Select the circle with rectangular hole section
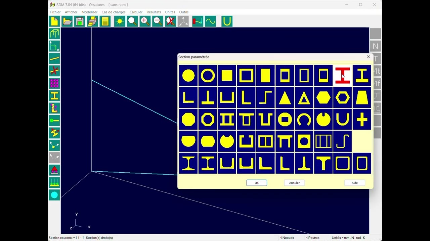This screenshot has height=241, width=430. (x=285, y=119)
